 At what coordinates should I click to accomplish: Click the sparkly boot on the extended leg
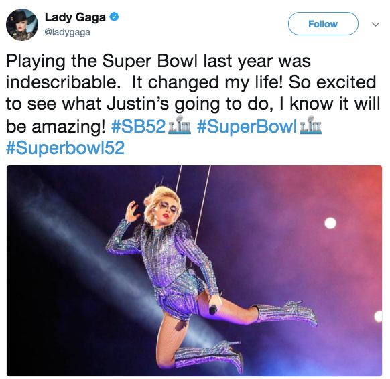tap(285, 314)
